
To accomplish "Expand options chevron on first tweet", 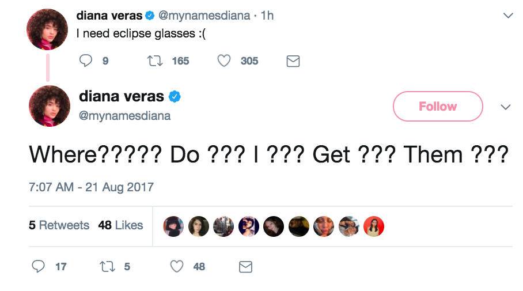I will pyautogui.click(x=508, y=16).
